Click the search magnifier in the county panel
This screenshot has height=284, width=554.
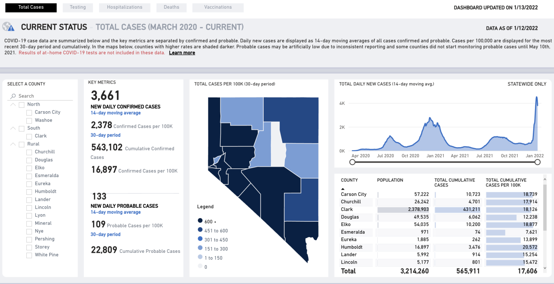12,96
